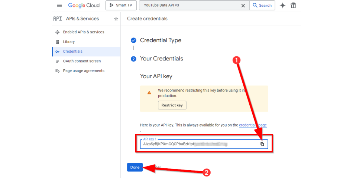Click the Credential Type step
This screenshot has width=353, height=178.
coord(161,40)
